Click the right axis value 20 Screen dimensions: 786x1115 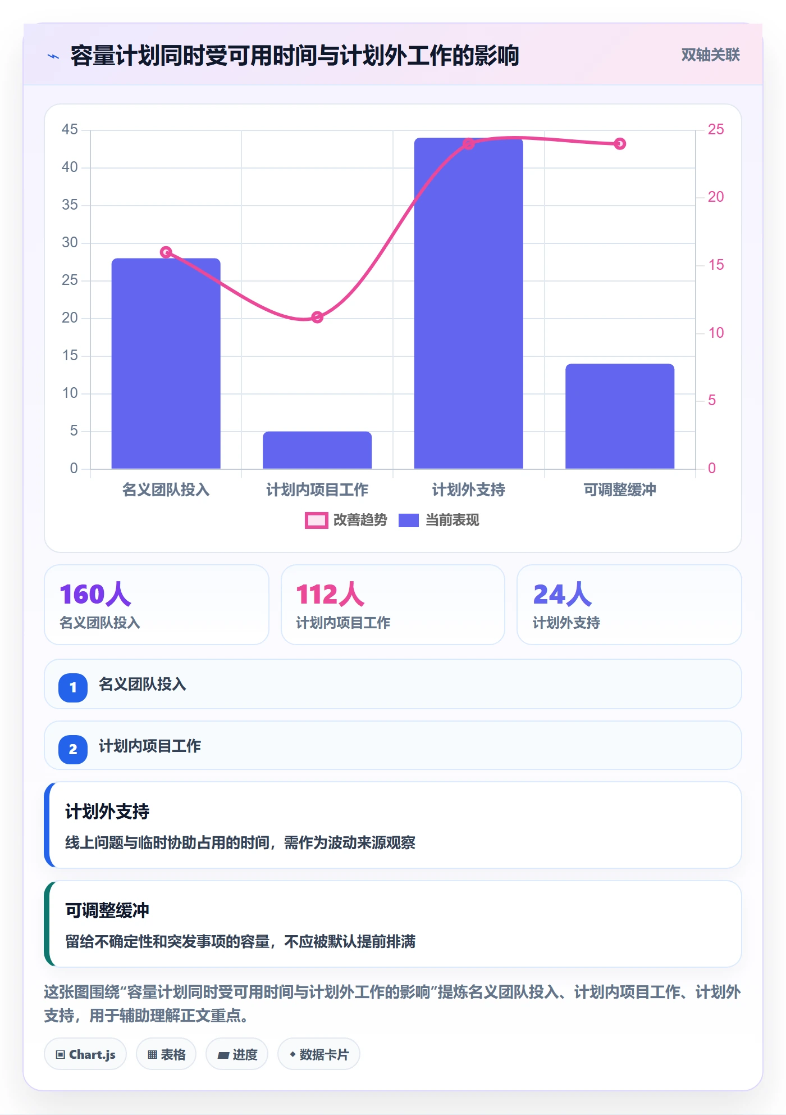pos(716,197)
